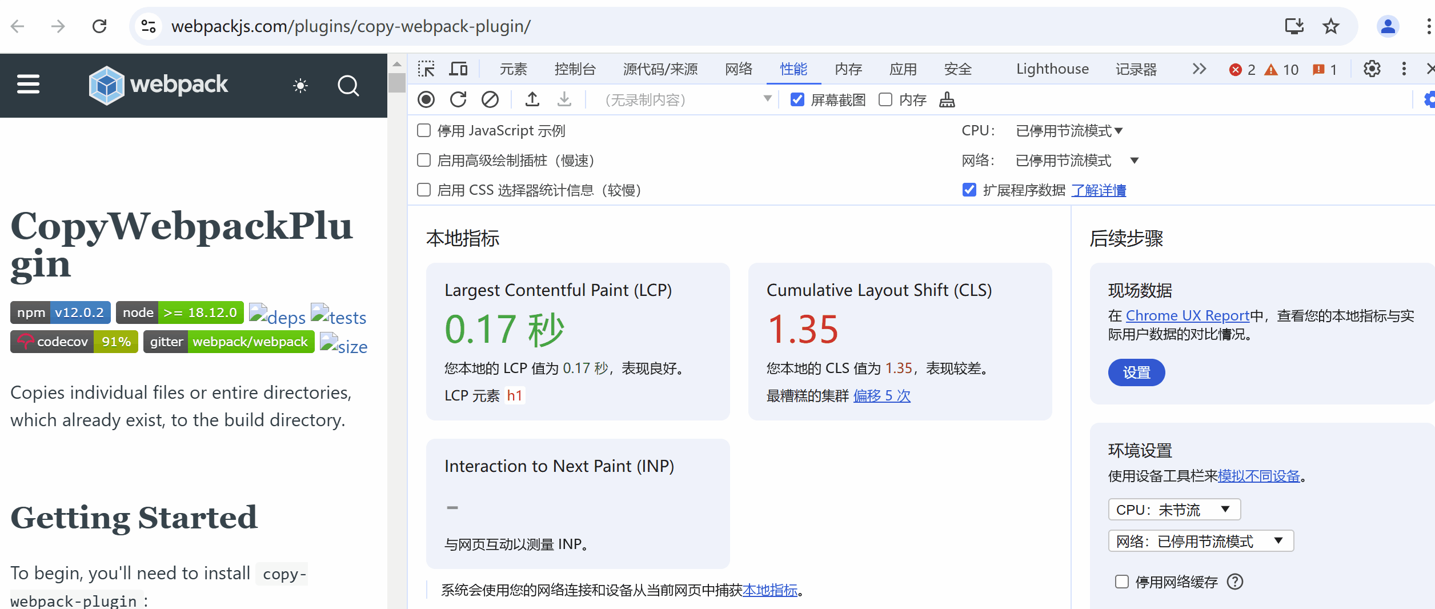Click the 偏移 5 次 link
Viewport: 1435px width, 609px height.
click(x=881, y=395)
